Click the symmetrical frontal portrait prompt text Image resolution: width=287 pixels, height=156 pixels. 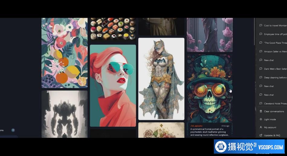(209, 132)
